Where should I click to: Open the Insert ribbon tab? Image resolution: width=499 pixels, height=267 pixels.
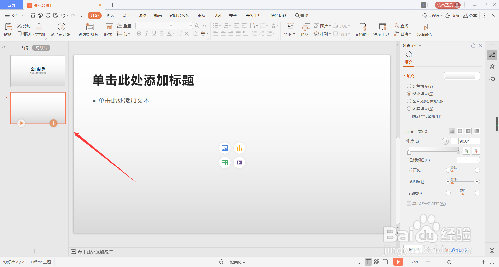[110, 16]
